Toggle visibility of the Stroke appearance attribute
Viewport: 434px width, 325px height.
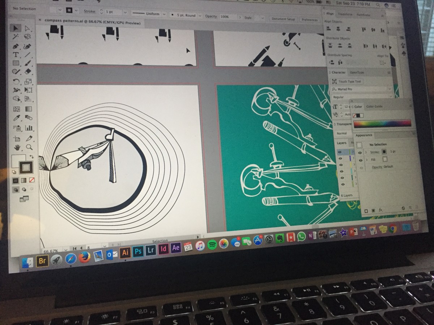360,152
